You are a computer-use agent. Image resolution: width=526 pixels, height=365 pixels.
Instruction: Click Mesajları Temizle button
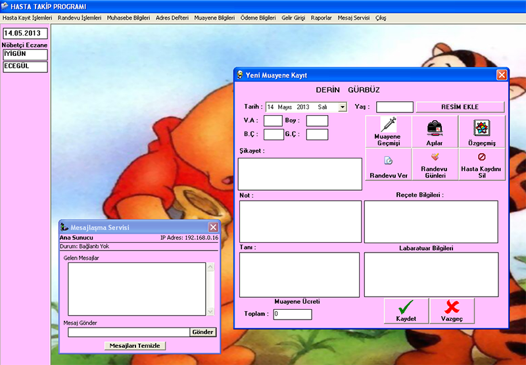tap(135, 345)
